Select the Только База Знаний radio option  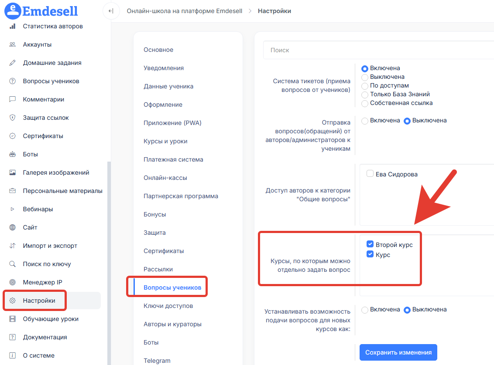[x=365, y=95]
